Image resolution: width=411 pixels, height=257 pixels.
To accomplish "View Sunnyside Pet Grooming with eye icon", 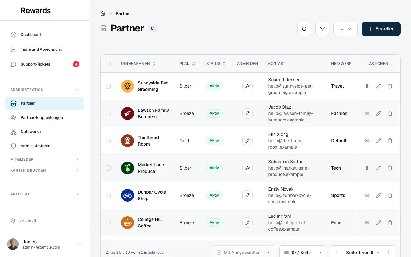I will [367, 86].
